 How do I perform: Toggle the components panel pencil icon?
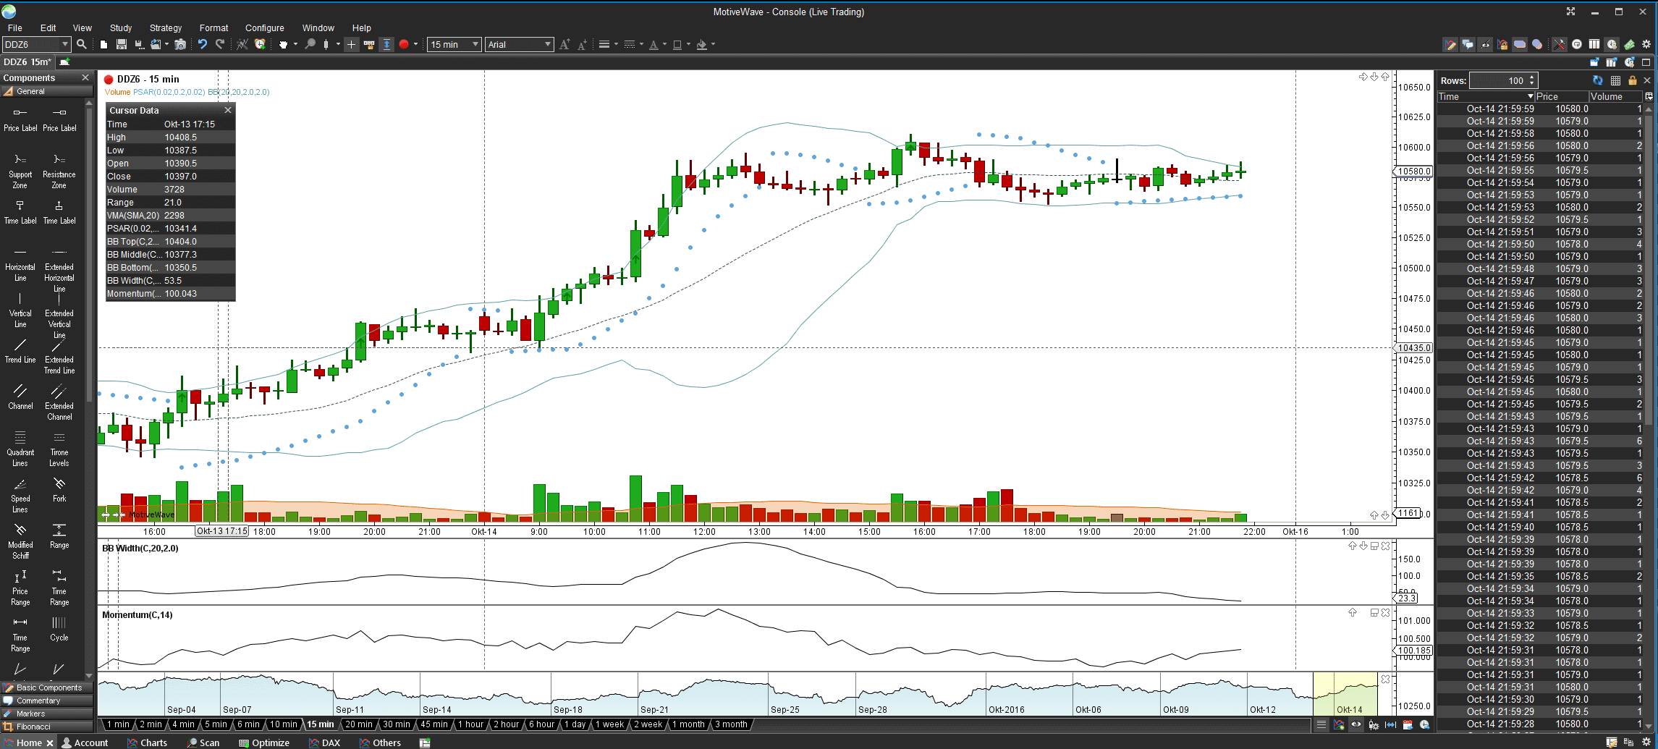click(1451, 44)
